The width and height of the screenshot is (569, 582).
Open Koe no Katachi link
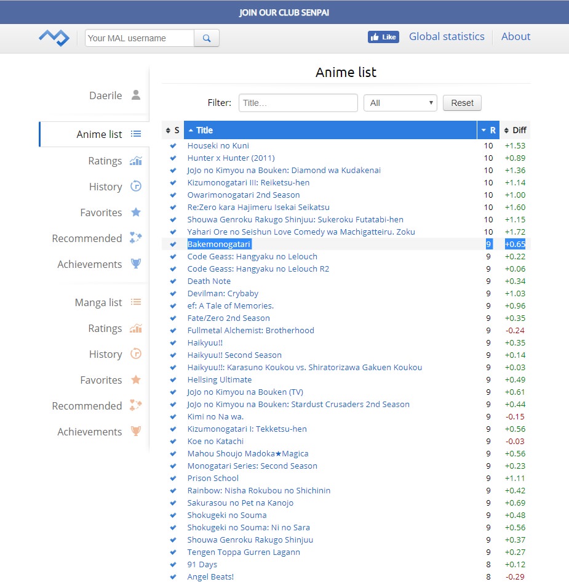click(x=215, y=442)
